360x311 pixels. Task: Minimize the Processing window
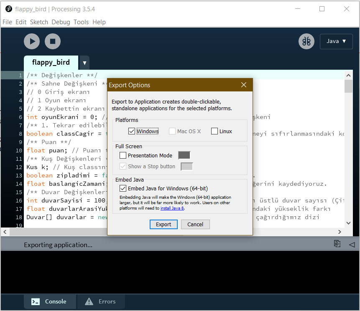pyautogui.click(x=298, y=9)
